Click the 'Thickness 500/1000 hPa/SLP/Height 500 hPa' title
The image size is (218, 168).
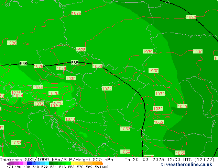click(56, 159)
